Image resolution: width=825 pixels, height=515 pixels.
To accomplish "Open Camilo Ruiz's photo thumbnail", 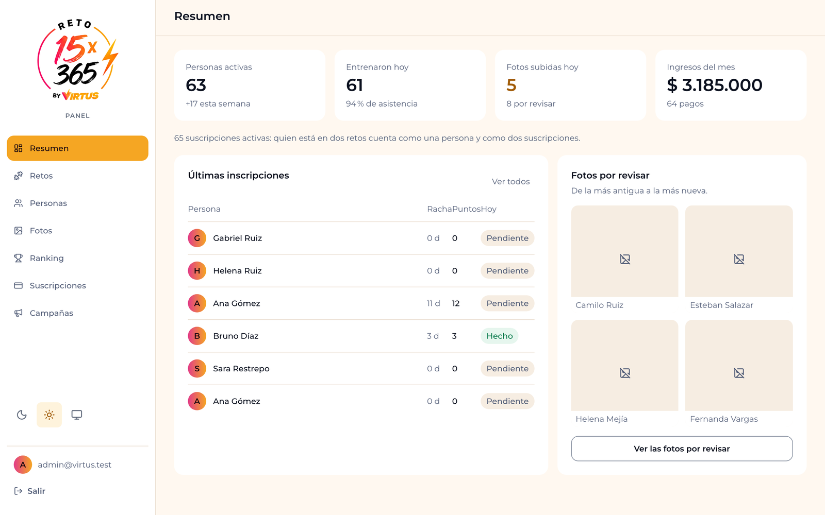I will pos(625,251).
